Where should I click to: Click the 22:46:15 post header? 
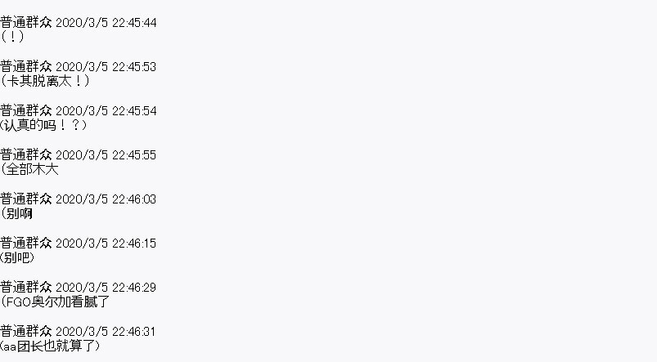pos(79,244)
